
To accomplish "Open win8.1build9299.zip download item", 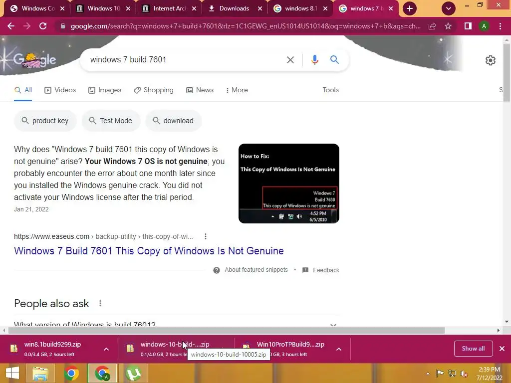I will [x=52, y=349].
